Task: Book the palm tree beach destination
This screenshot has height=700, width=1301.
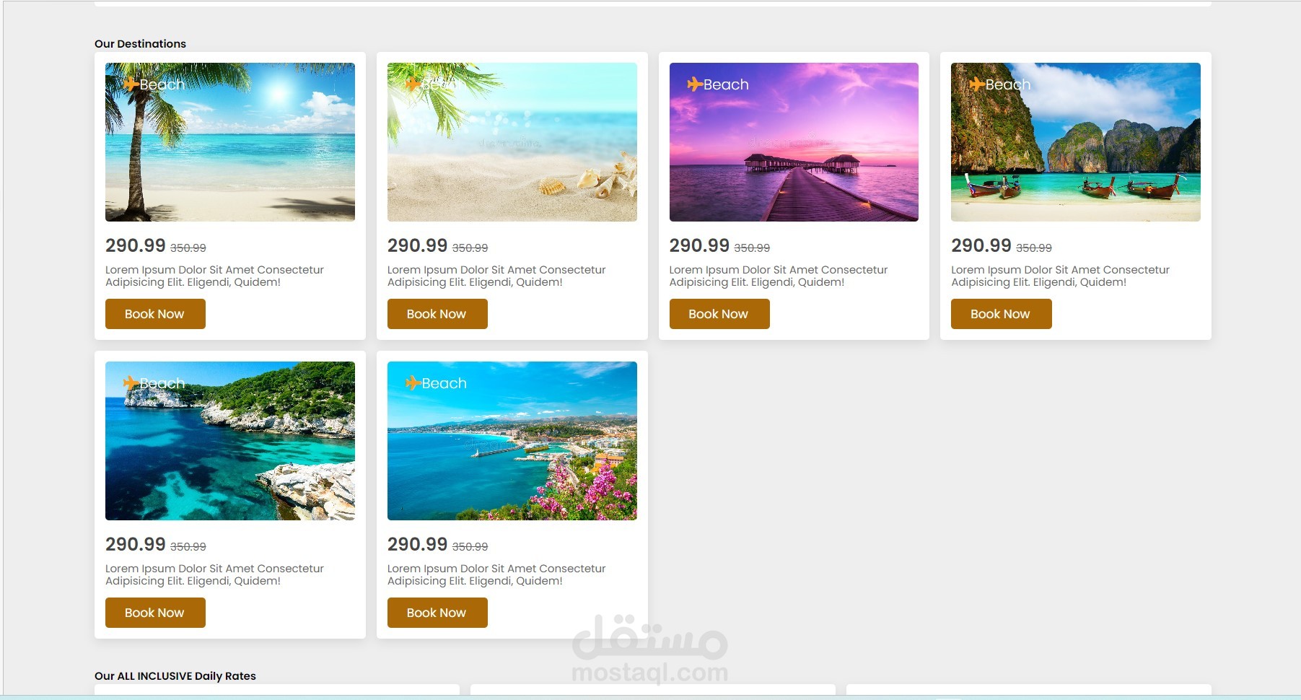Action: (155, 314)
